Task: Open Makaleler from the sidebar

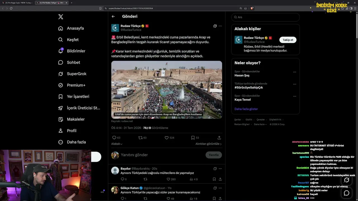Action: [x=71, y=119]
